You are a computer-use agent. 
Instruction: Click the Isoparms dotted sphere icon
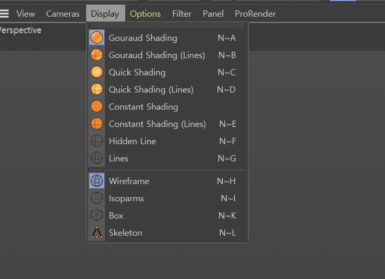pyautogui.click(x=97, y=198)
